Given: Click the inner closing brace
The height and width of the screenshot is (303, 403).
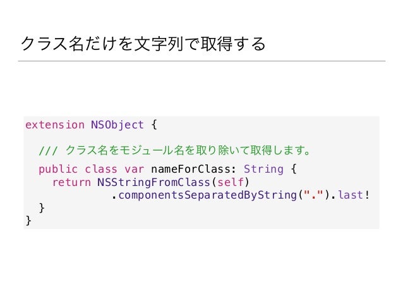Looking at the screenshot, I should [42, 208].
